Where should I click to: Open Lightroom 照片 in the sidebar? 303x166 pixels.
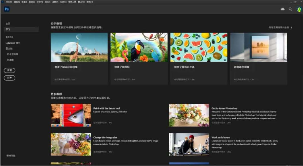[x=13, y=43]
